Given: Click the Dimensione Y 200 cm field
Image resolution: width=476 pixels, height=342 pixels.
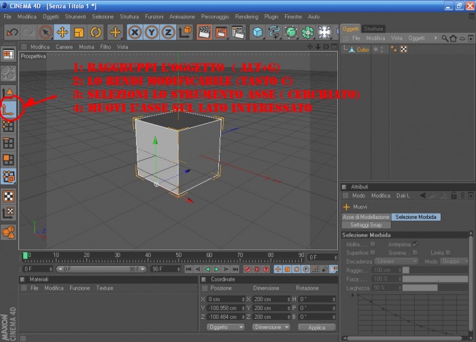Looking at the screenshot, I should [271, 308].
